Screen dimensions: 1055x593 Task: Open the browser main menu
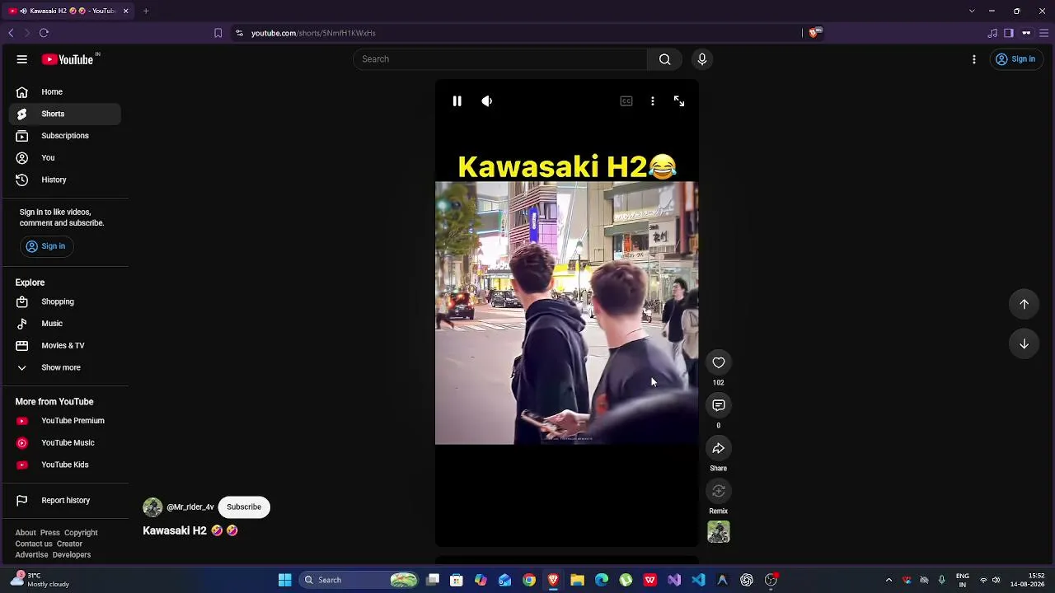pos(1044,33)
